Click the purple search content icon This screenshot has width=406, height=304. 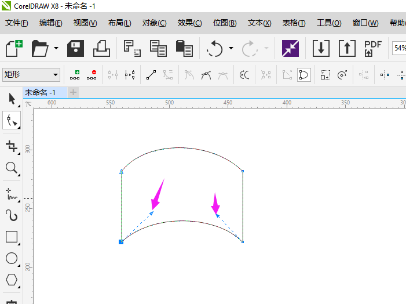click(x=290, y=48)
